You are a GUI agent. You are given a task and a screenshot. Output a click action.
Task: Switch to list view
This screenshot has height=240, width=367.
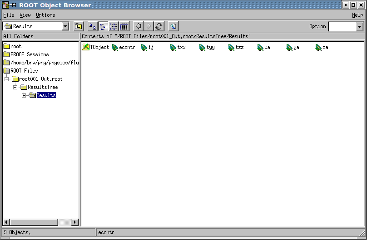tap(114, 26)
